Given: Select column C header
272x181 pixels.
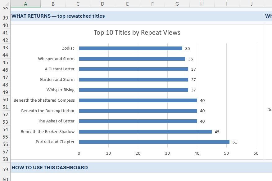Looking at the screenshot, I should [x=78, y=4].
